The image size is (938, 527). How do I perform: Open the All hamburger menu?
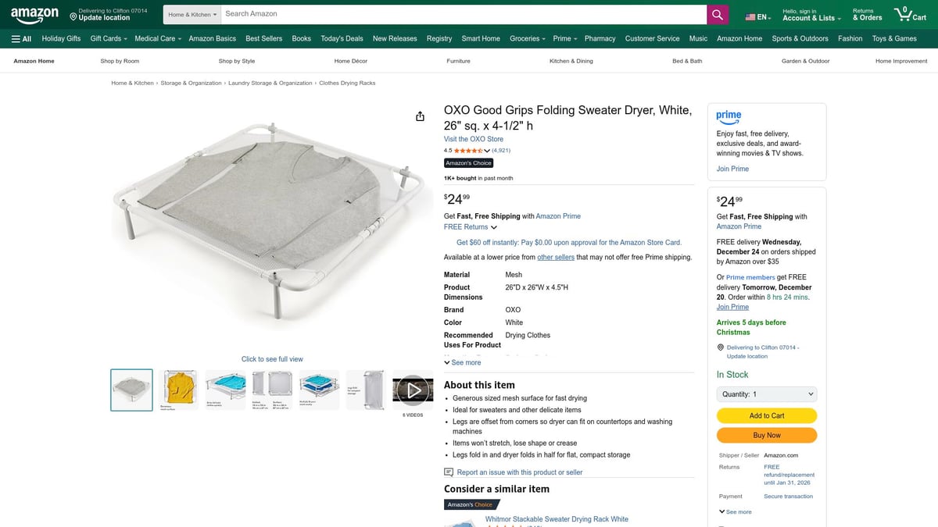22,38
